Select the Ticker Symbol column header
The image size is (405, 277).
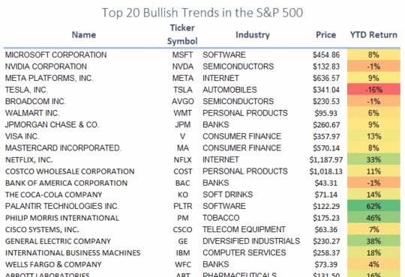182,34
